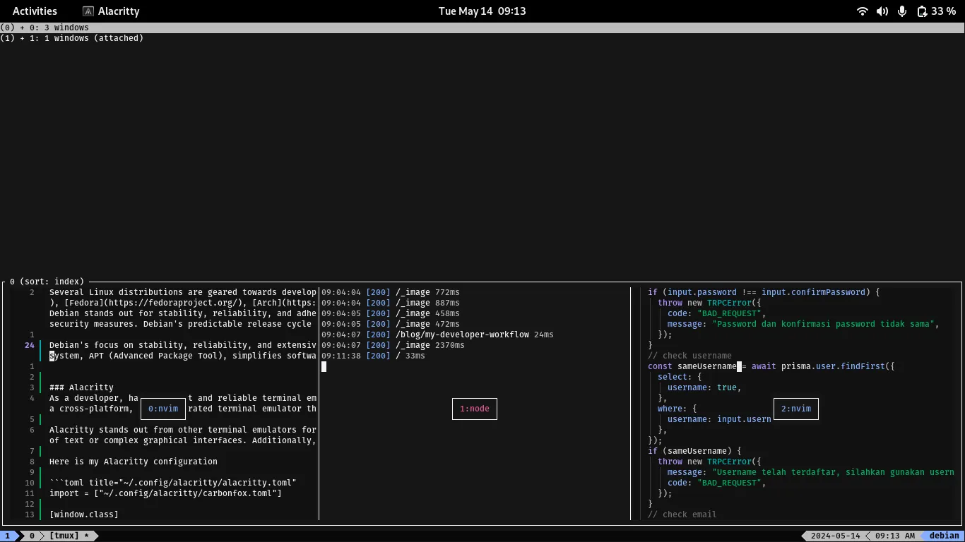Click window index "0" in the status bar
This screenshot has width=965, height=542.
(x=31, y=535)
